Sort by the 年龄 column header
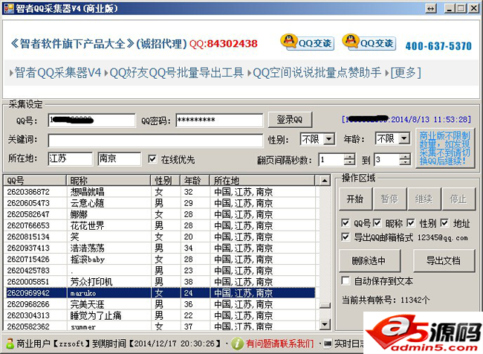This screenshot has height=354, width=483. pyautogui.click(x=195, y=180)
